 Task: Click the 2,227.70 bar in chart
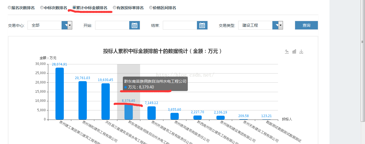(197, 117)
